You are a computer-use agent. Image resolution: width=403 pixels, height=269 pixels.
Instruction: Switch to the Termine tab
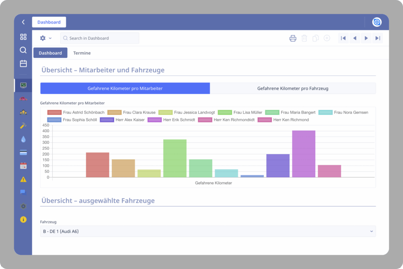tap(82, 53)
